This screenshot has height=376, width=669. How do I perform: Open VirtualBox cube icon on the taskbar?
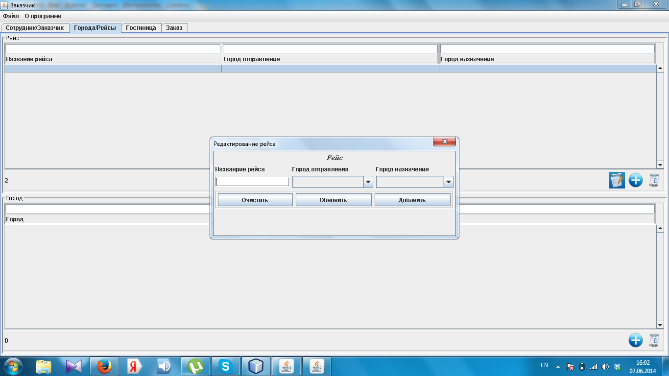(x=256, y=366)
